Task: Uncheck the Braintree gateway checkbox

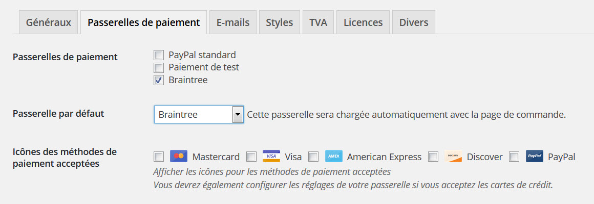Action: pos(159,80)
